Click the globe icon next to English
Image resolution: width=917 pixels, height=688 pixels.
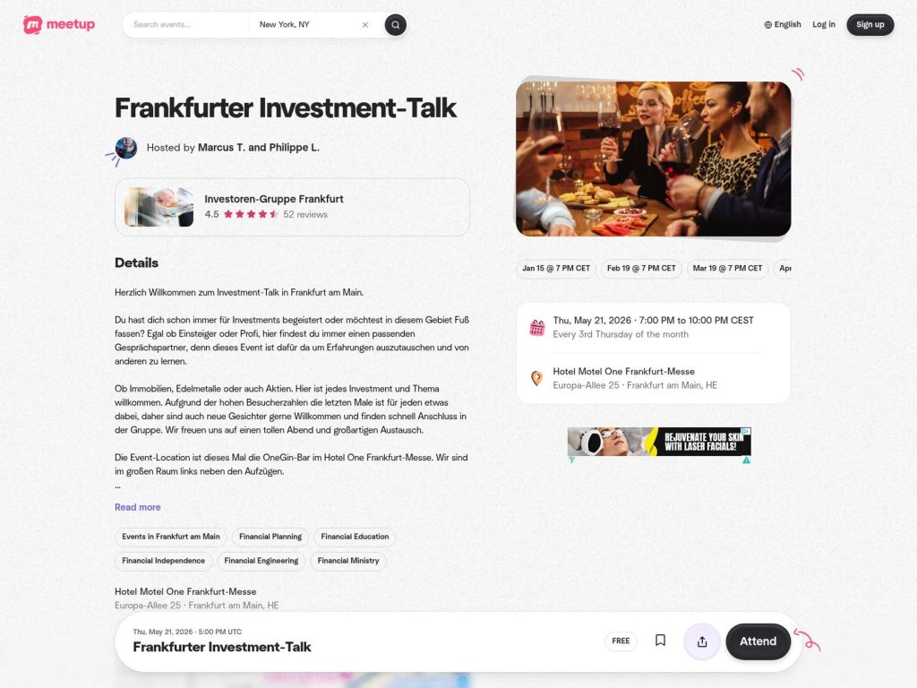(x=767, y=24)
